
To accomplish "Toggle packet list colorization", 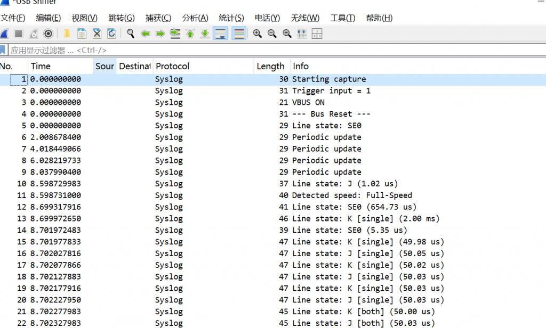I will tap(239, 34).
